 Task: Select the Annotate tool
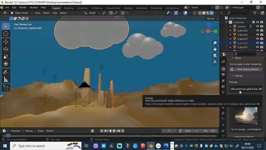point(6,72)
